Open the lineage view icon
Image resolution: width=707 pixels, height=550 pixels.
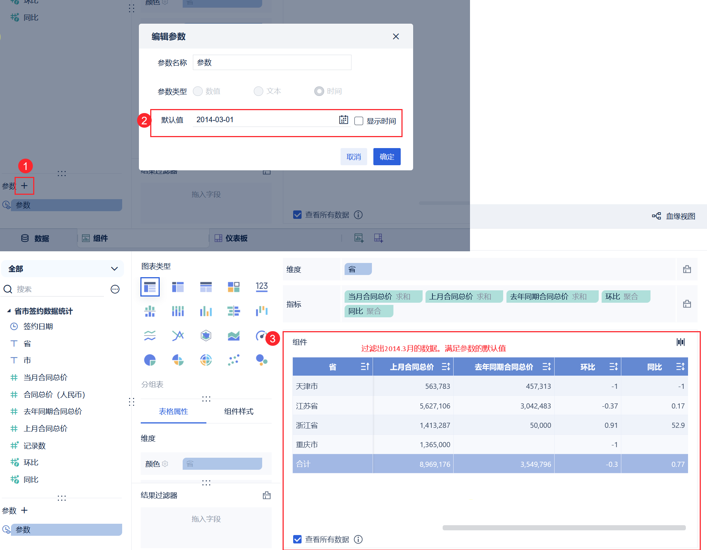click(x=656, y=216)
